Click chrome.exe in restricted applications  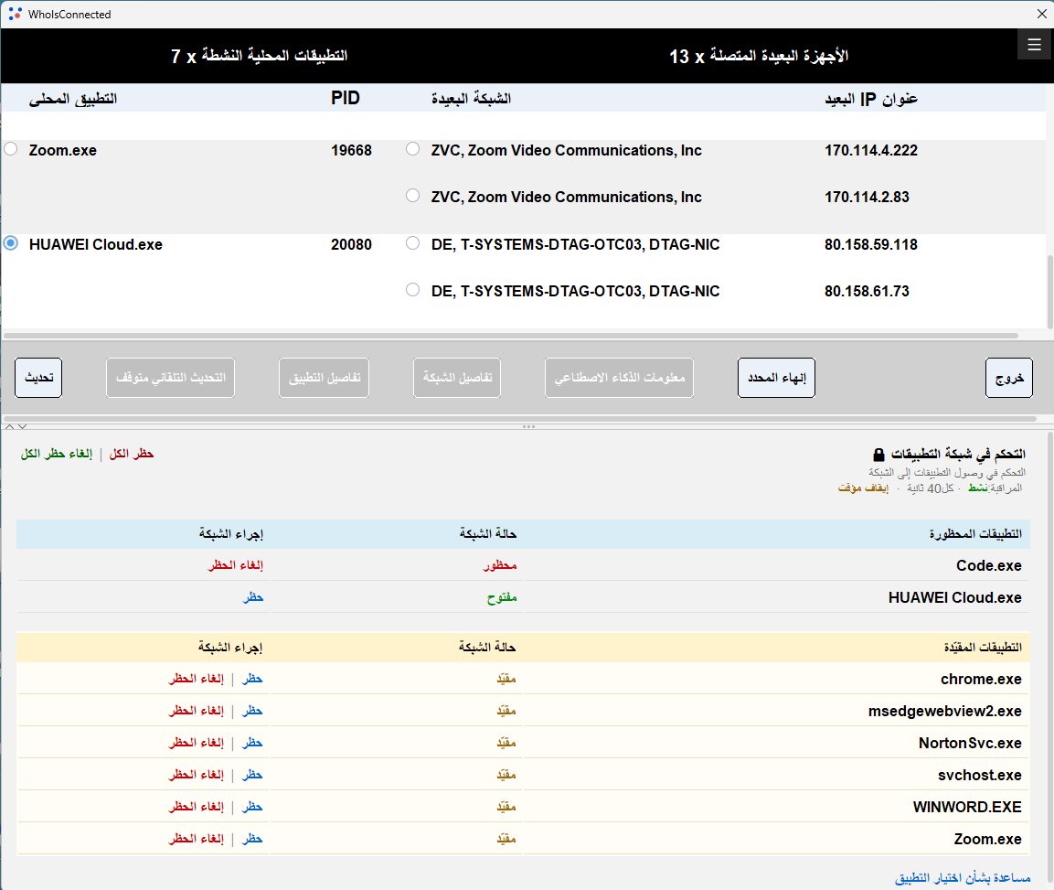981,680
